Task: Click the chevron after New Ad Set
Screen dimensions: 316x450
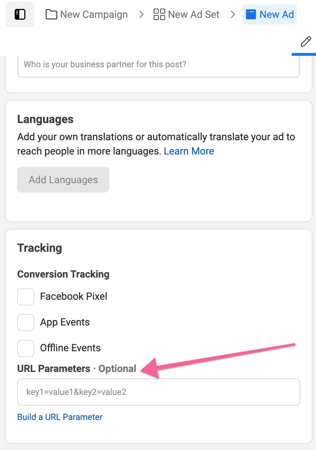Action: pyautogui.click(x=233, y=15)
